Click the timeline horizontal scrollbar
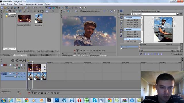This screenshot has height=103, width=184. click(x=85, y=90)
